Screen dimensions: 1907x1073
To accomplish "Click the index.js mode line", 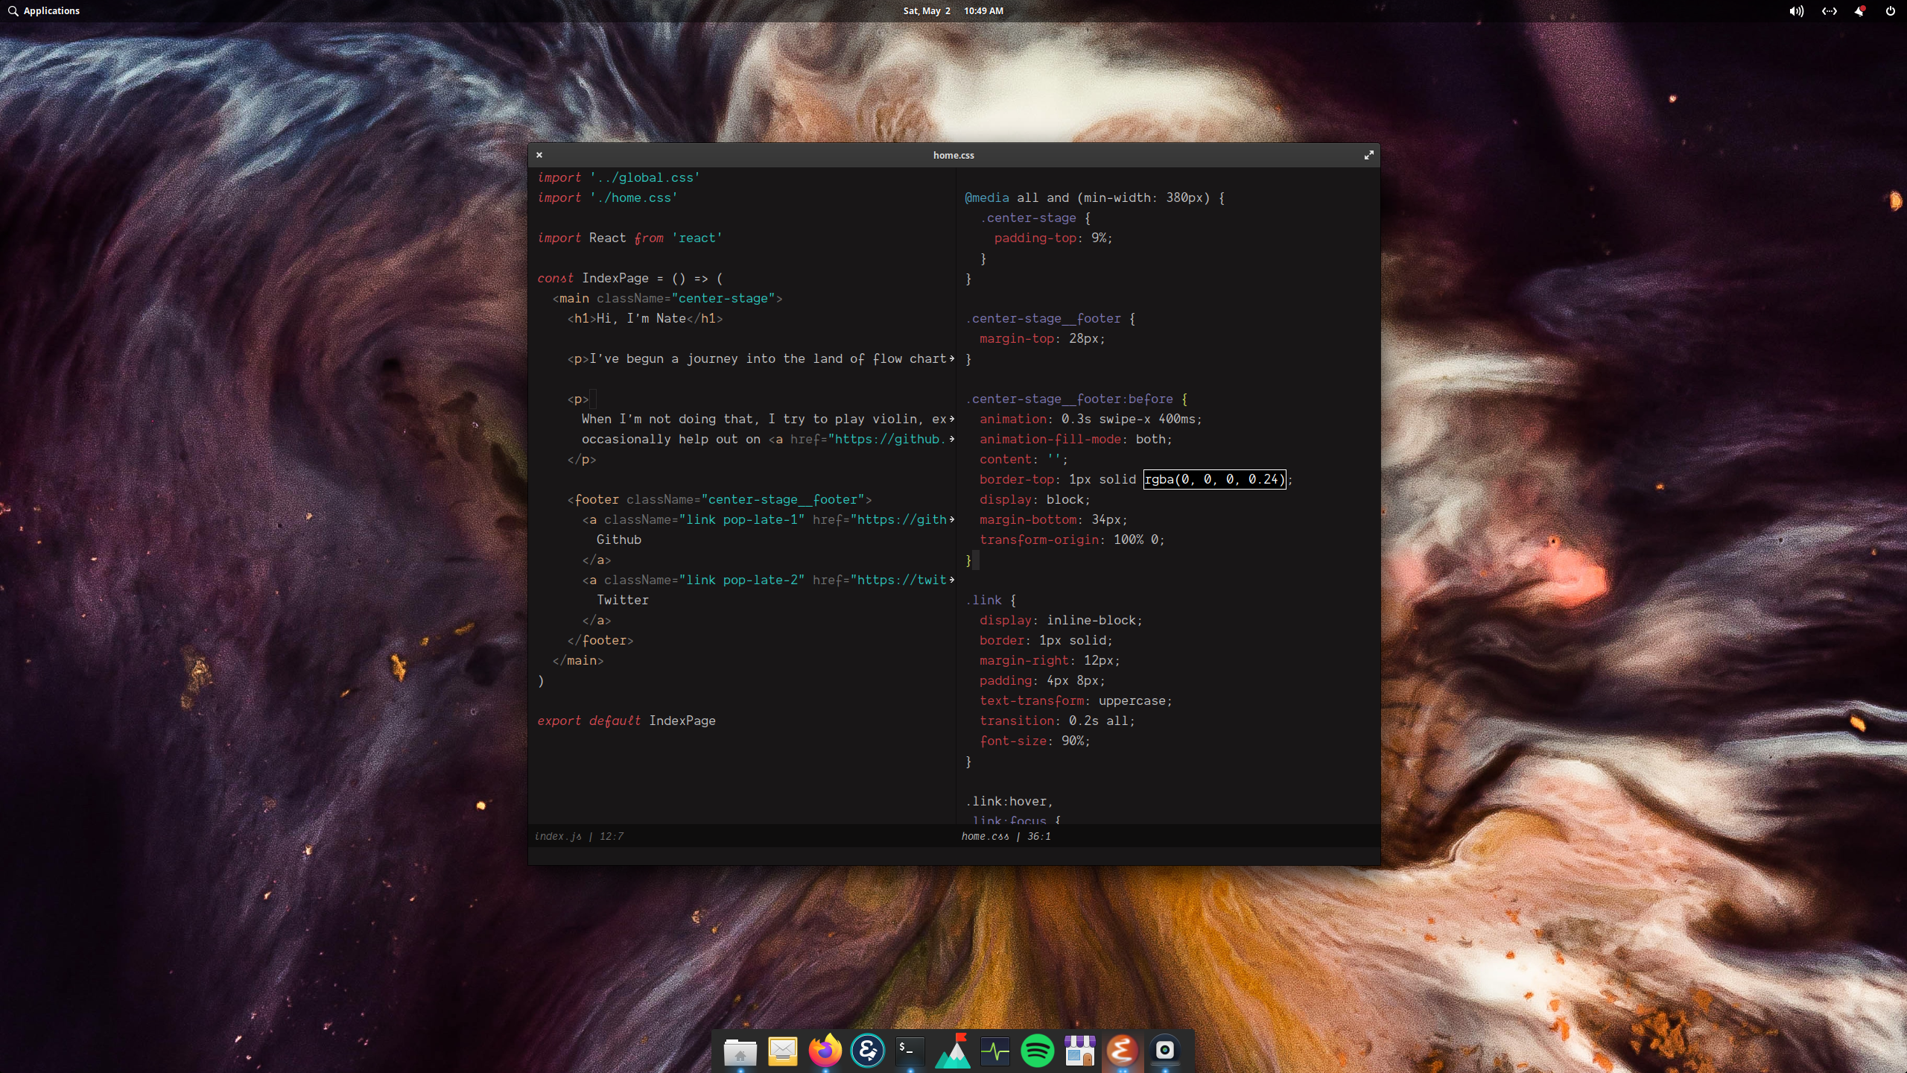I will coord(579,836).
